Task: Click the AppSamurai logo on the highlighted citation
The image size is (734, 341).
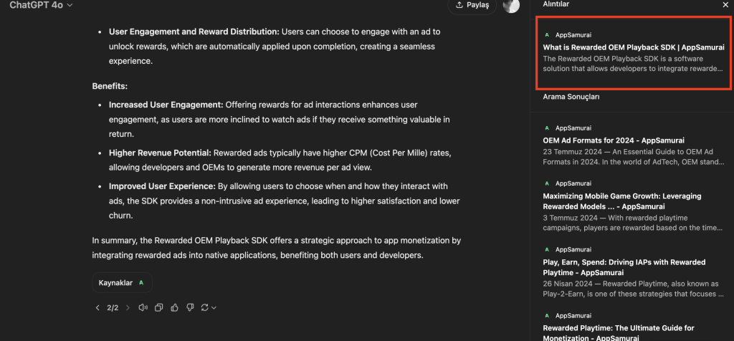Action: (x=547, y=34)
